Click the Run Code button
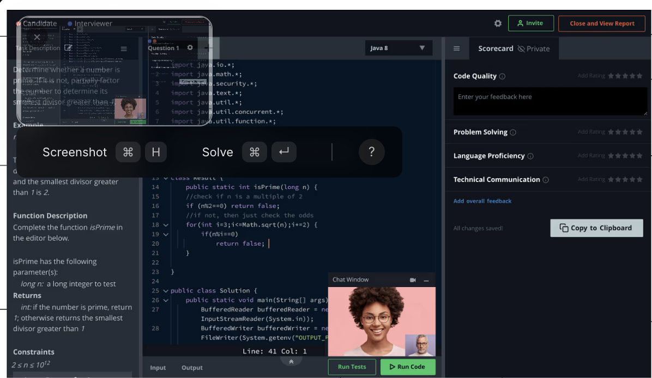Screen dimensions: 652x378 tap(408, 367)
